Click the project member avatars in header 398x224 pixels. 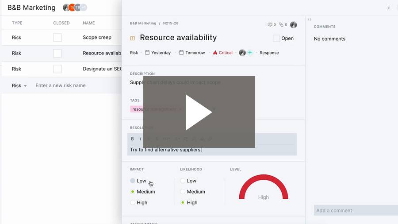click(x=75, y=8)
